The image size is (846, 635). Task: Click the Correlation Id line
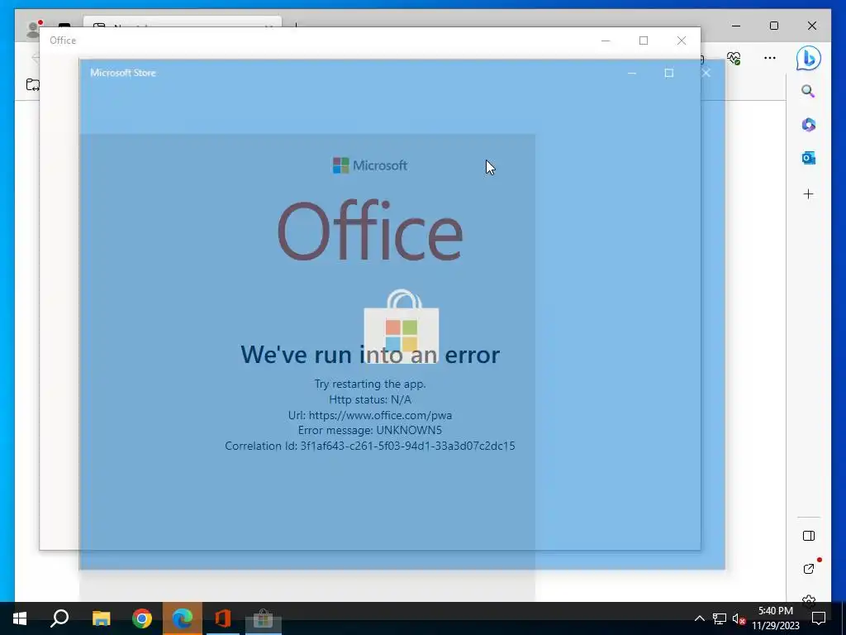tap(370, 446)
